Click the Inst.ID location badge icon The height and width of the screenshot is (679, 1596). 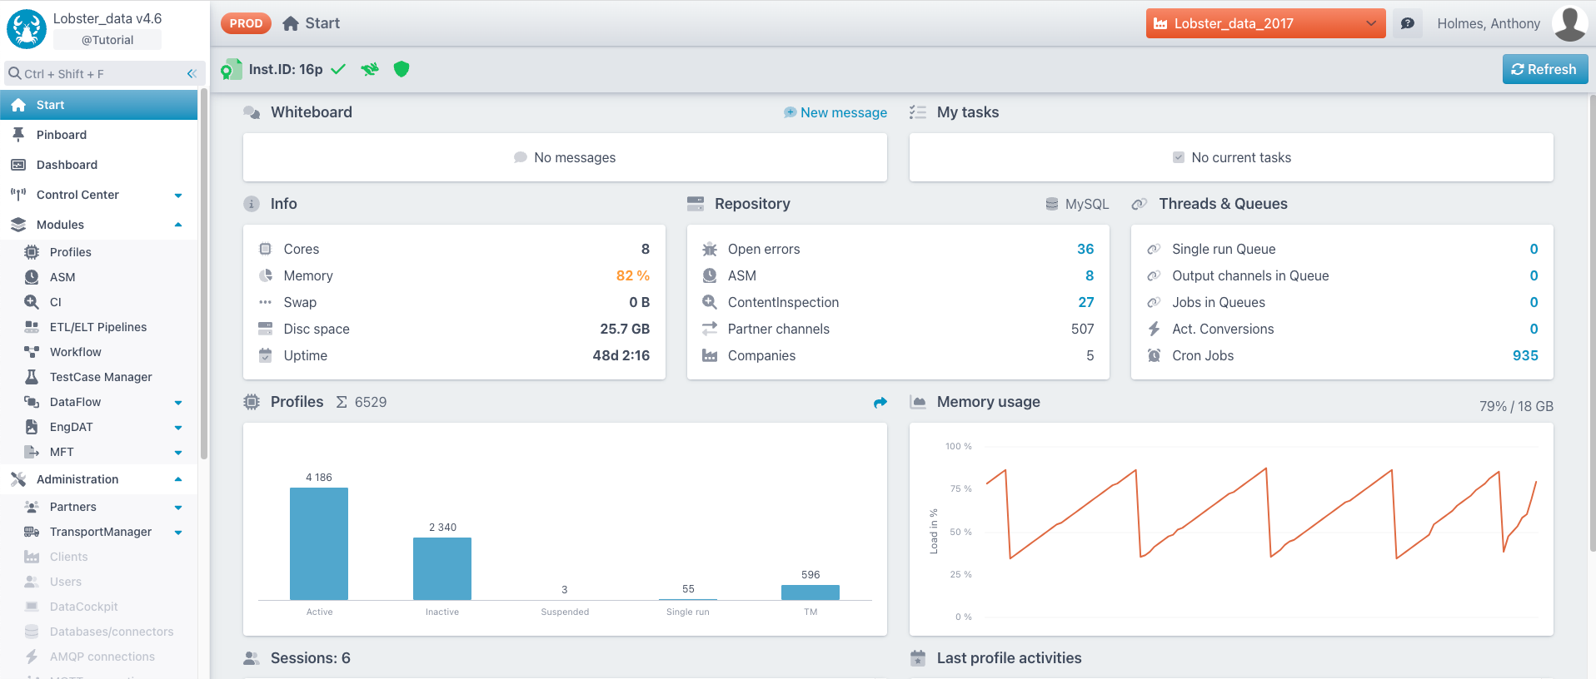coord(231,70)
